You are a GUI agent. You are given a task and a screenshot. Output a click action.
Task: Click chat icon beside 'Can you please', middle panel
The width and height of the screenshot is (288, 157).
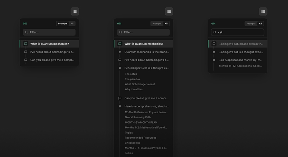pos(120,98)
